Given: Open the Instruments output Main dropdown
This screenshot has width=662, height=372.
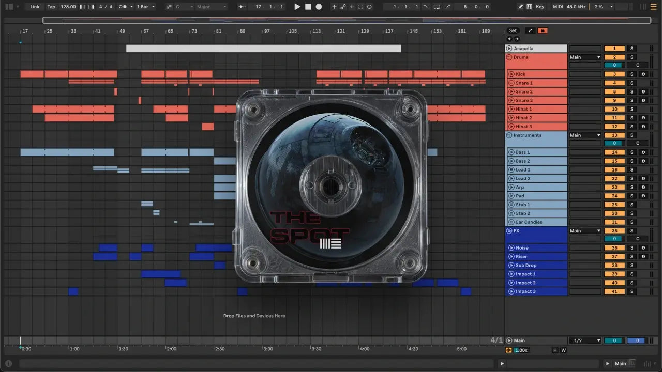Looking at the screenshot, I should click(x=585, y=135).
